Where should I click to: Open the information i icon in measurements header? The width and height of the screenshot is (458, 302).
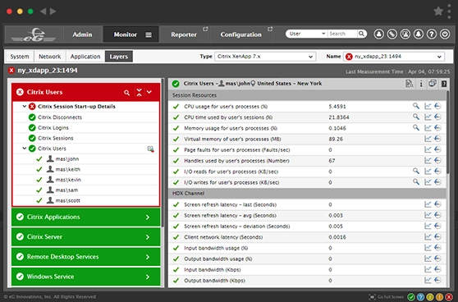(x=421, y=84)
